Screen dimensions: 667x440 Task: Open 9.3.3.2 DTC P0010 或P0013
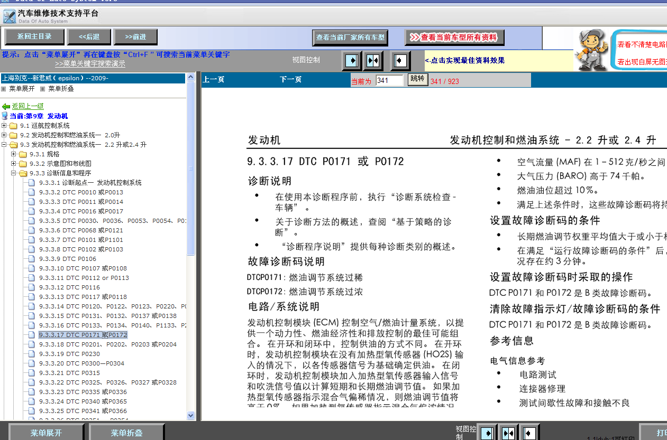coord(81,192)
